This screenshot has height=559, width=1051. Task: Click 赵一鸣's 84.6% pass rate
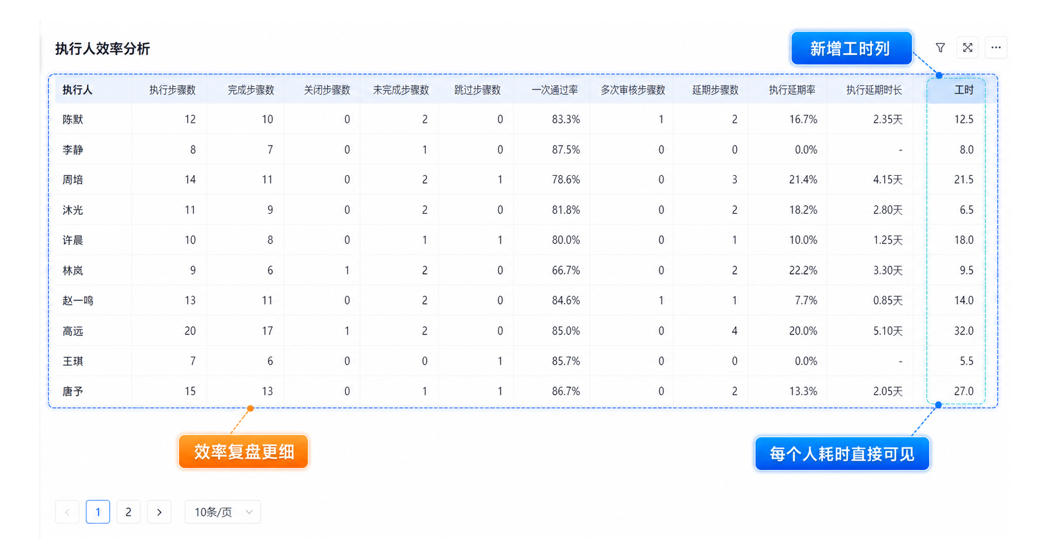(x=566, y=301)
